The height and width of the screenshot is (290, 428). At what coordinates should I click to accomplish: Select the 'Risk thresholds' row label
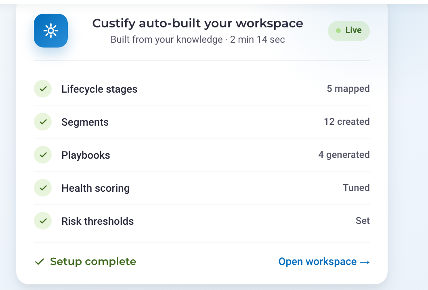click(97, 221)
